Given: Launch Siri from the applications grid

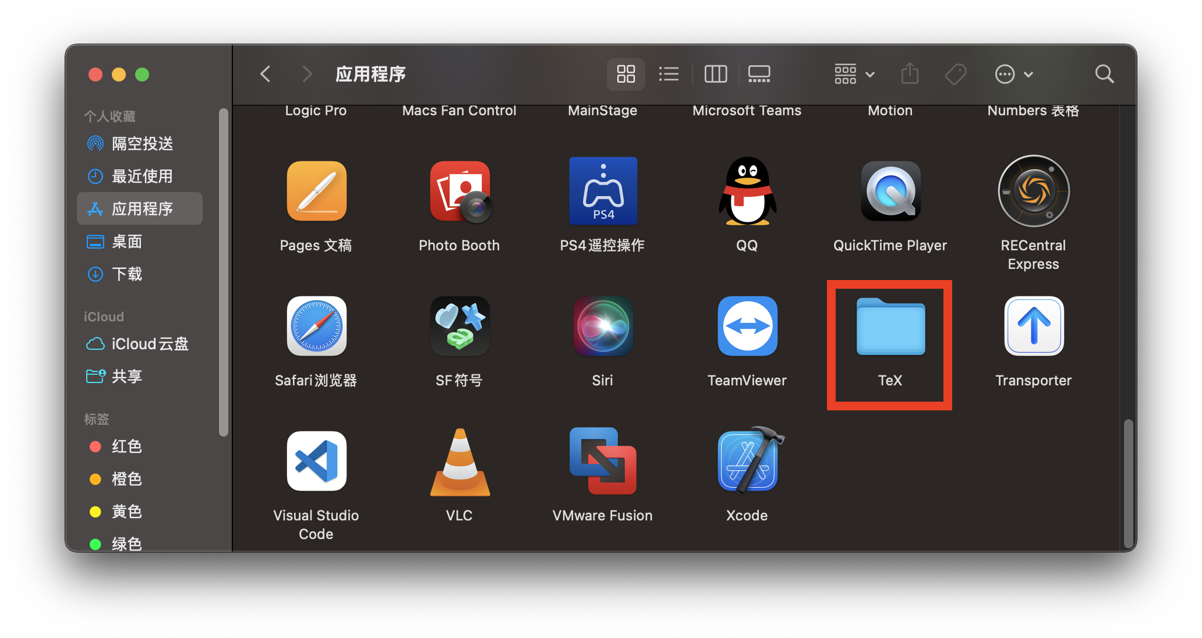Looking at the screenshot, I should (603, 326).
